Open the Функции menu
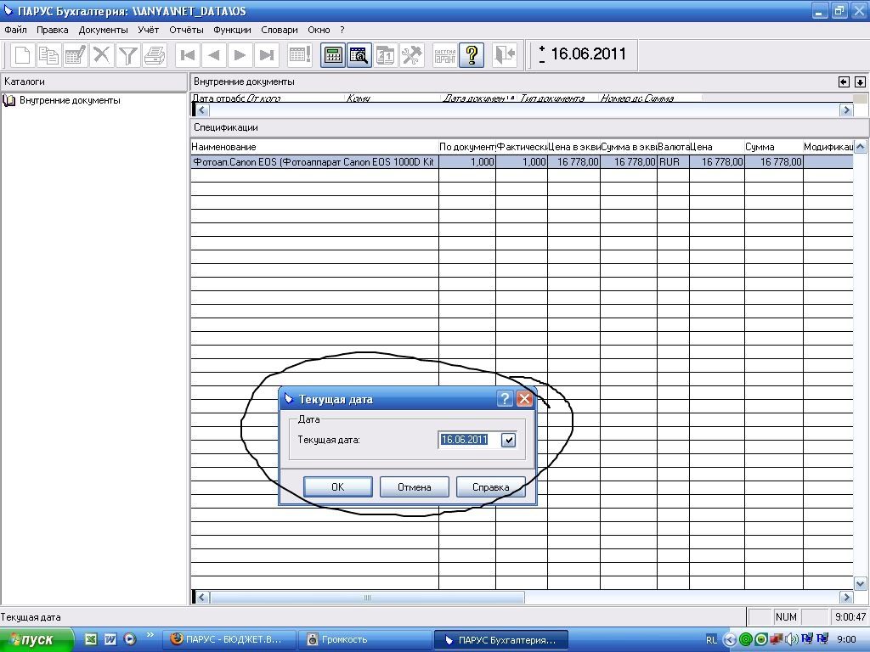This screenshot has width=870, height=652. (232, 30)
